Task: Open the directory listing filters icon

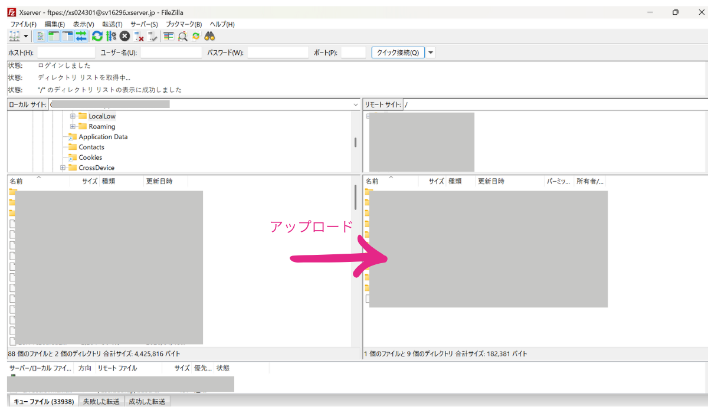Action: coord(169,37)
